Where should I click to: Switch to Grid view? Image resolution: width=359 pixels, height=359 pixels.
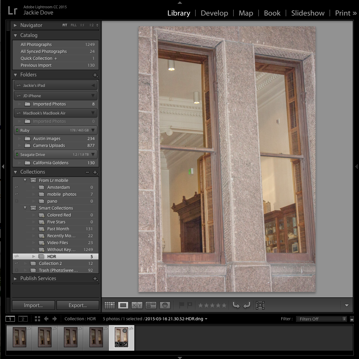(x=110, y=305)
